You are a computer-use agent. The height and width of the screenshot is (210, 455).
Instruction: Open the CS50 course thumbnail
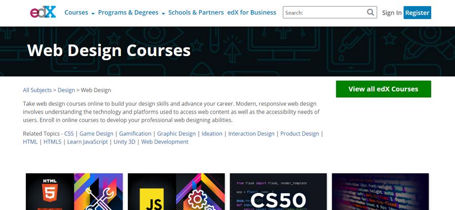[x=278, y=191]
